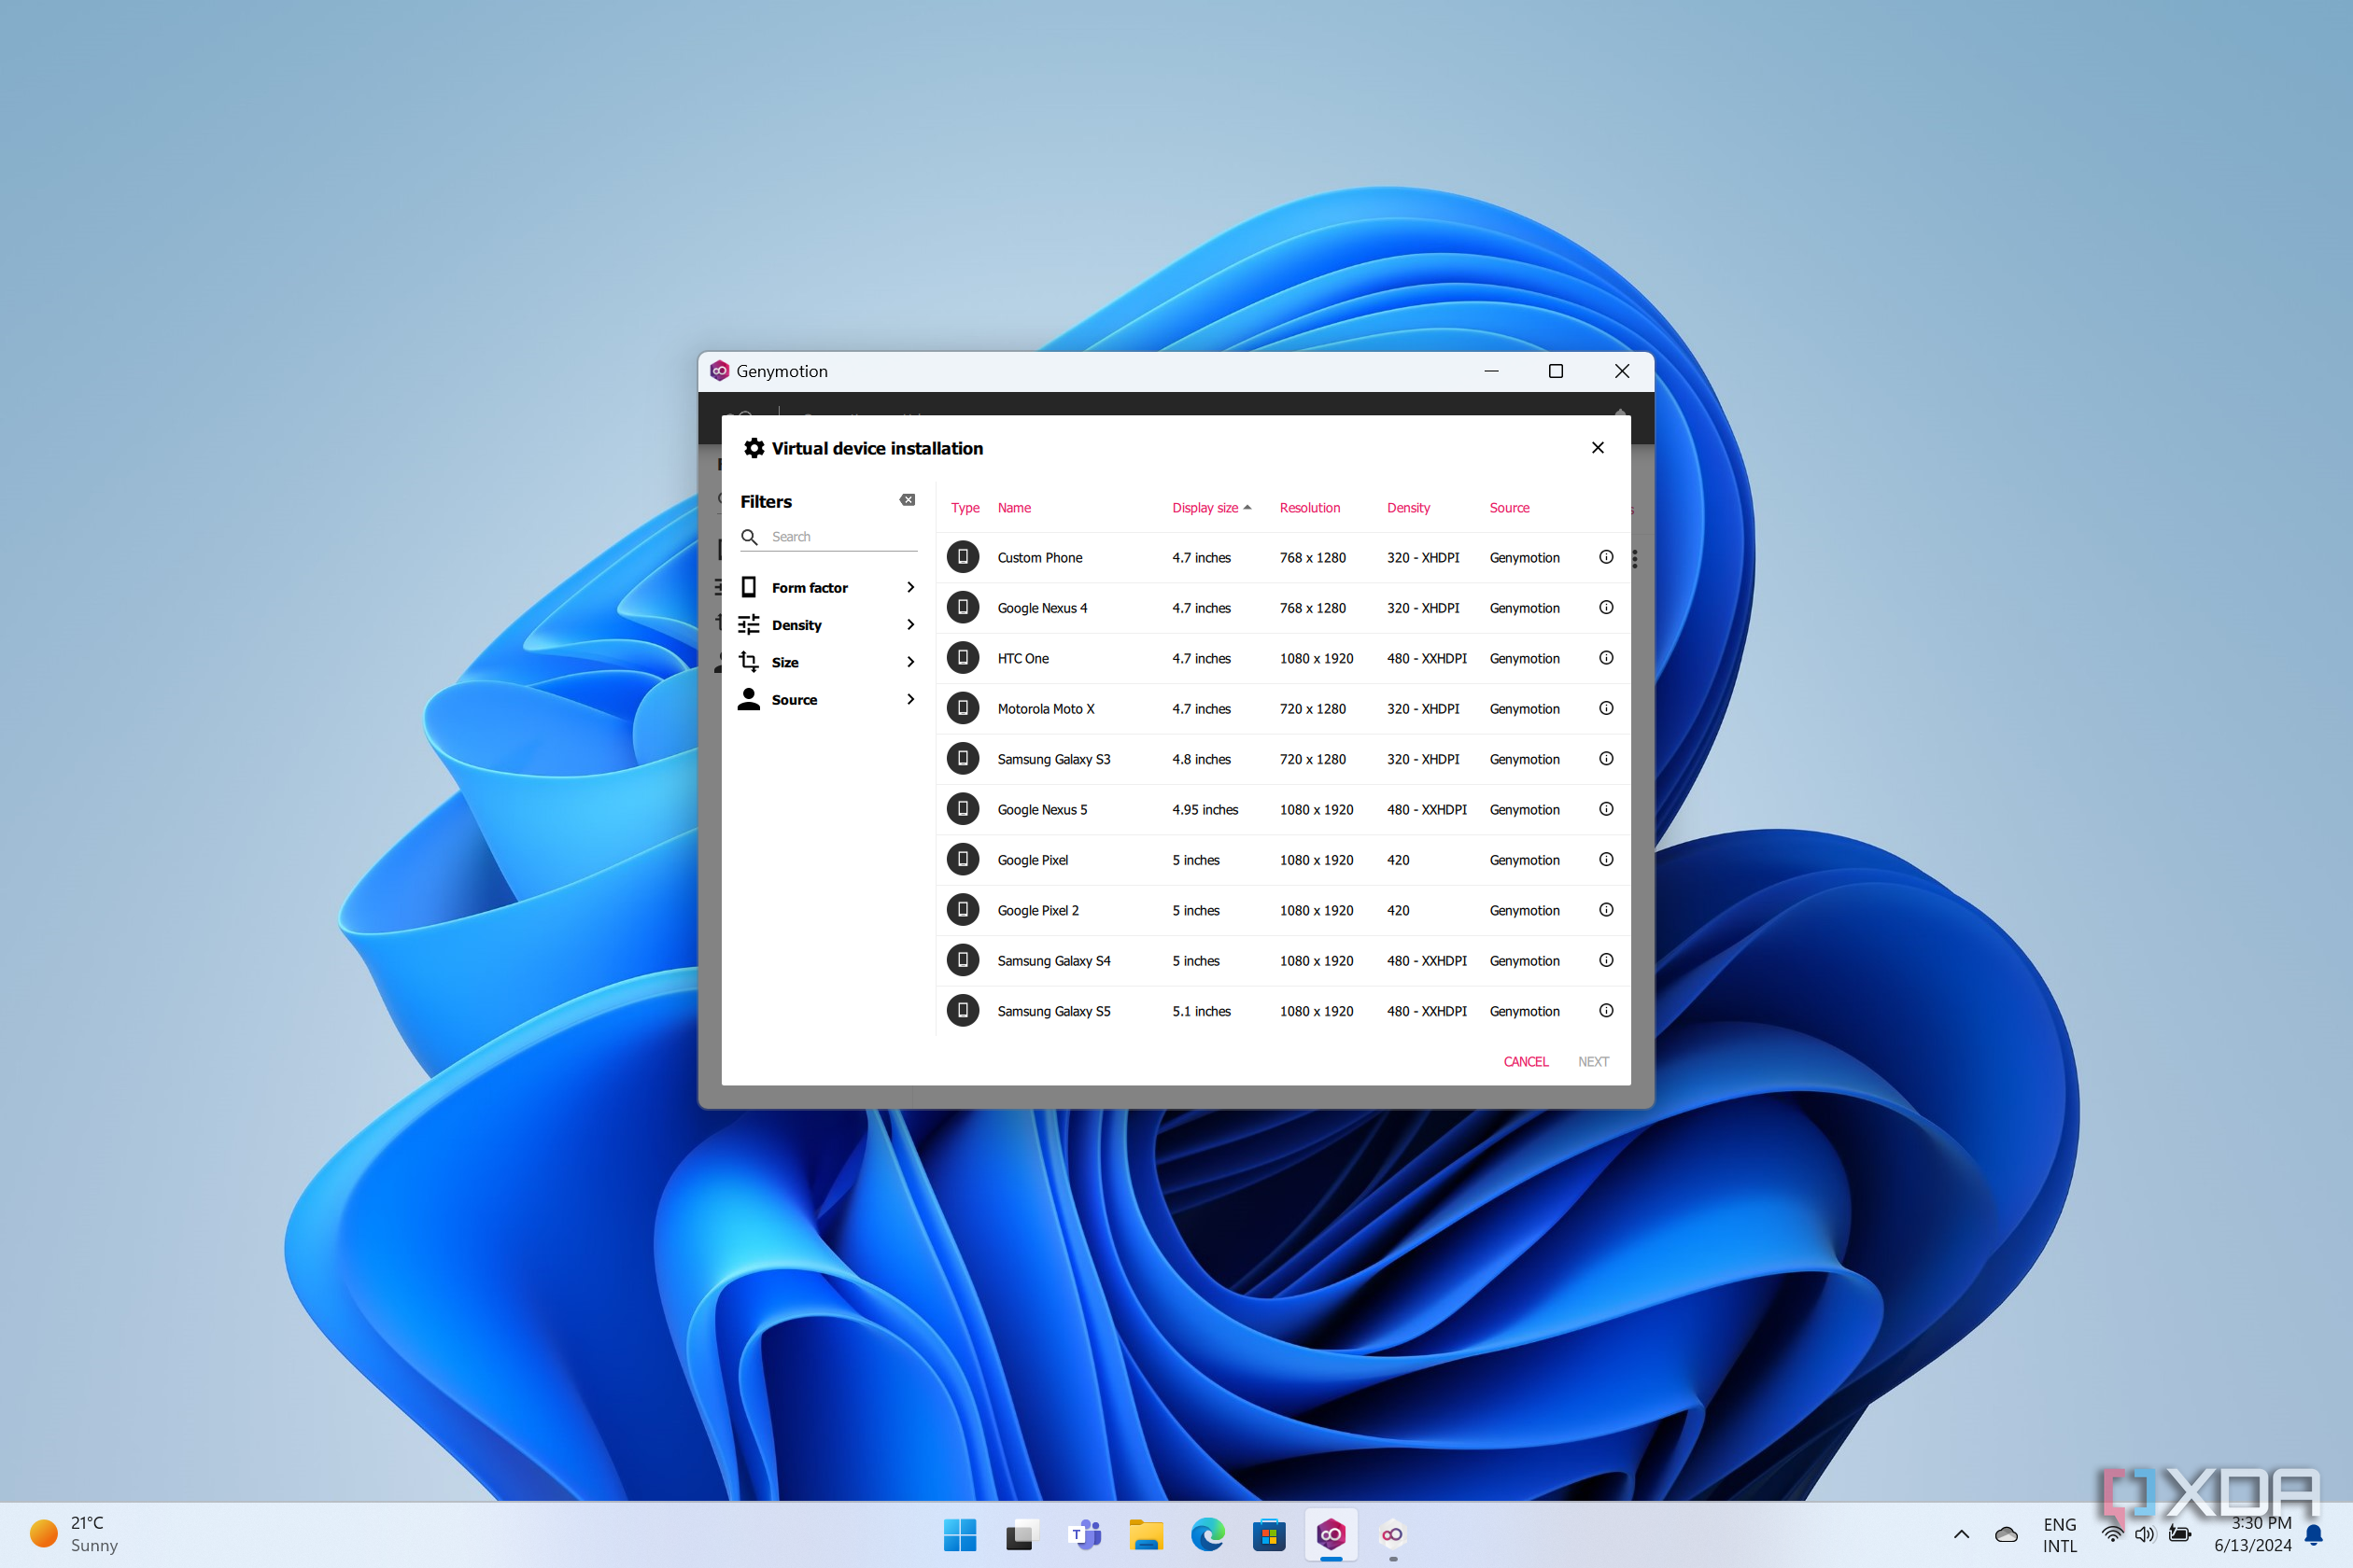Show hidden system tray icons
Image resolution: width=2353 pixels, height=1568 pixels.
click(1961, 1534)
